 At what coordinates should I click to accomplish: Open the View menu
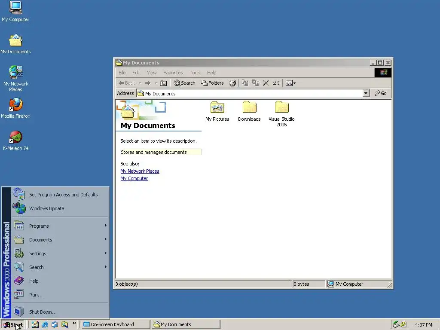tap(152, 73)
